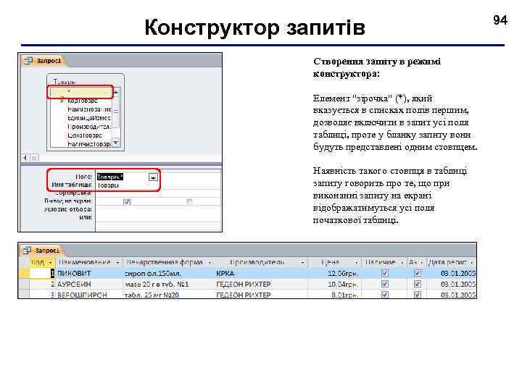Open the upper Запрос1 query tab
This screenshot has height=391, width=522.
click(43, 61)
